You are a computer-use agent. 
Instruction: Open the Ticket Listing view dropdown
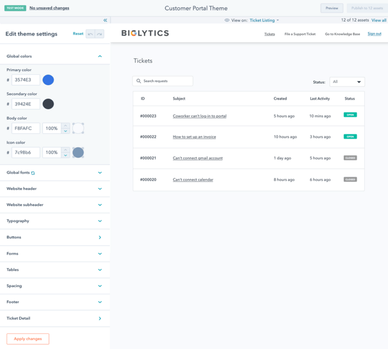click(x=264, y=20)
